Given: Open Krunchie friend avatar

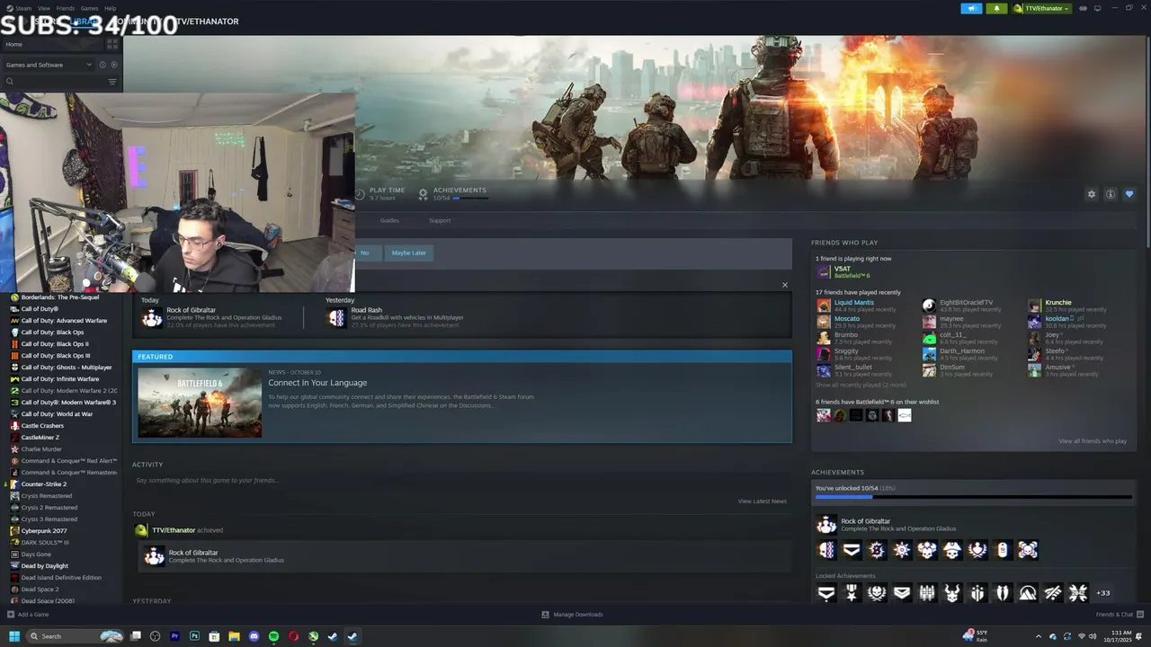Looking at the screenshot, I should 1034,306.
